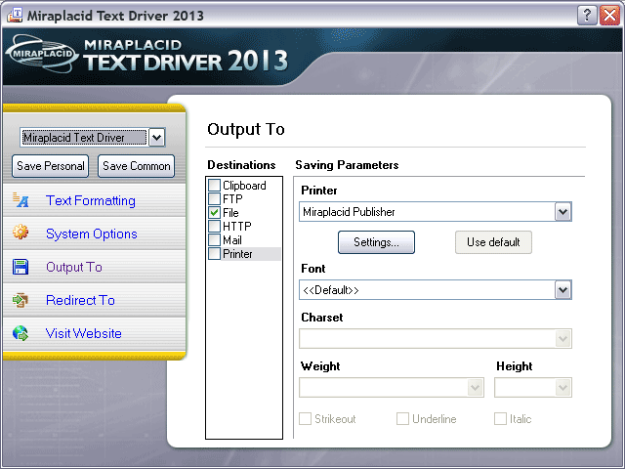This screenshot has width=625, height=469.
Task: Go to the Redirect To section
Action: (x=80, y=300)
